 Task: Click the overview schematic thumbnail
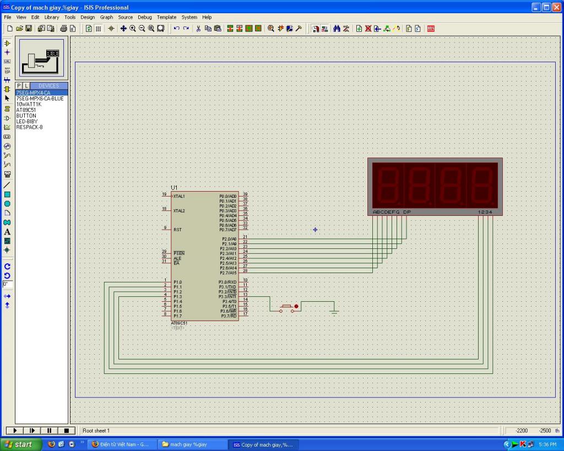pyautogui.click(x=42, y=58)
